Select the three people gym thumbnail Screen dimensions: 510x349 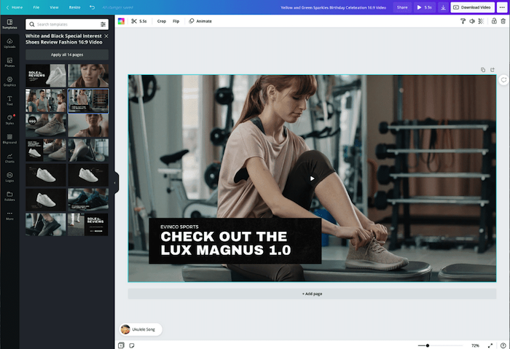(45, 101)
